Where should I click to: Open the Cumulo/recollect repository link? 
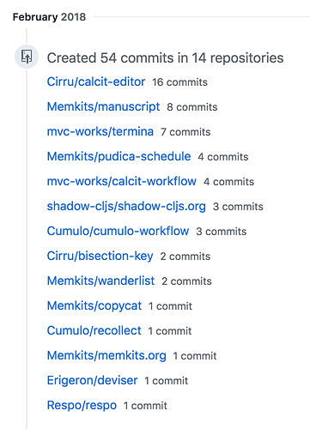[x=94, y=330]
